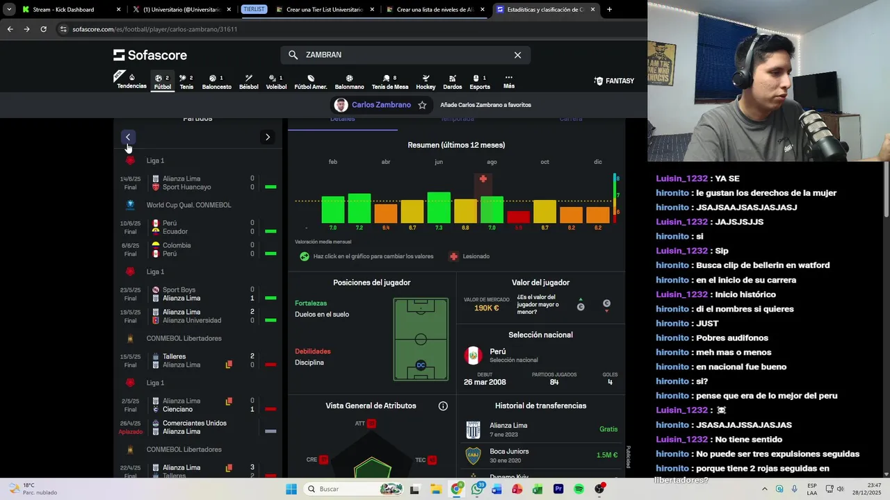Open Premiere Pro from taskbar
The image size is (890, 500).
click(x=558, y=489)
